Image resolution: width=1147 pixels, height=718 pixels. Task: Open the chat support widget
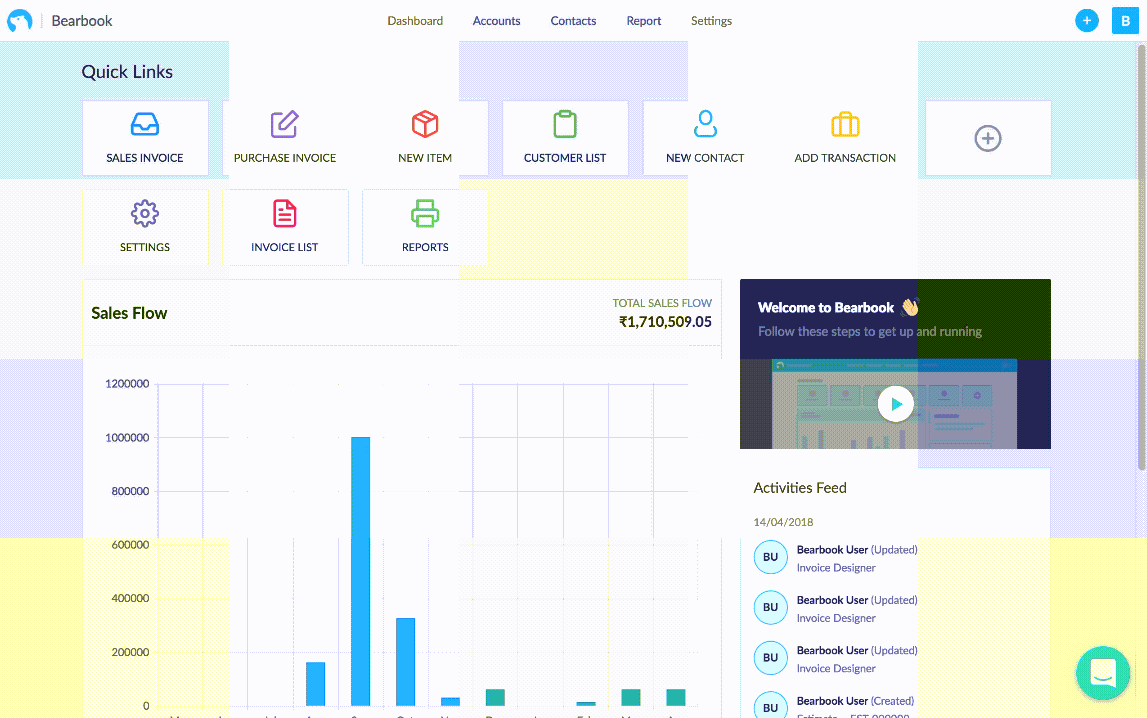(x=1103, y=673)
